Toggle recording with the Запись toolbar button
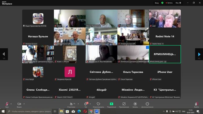203x114 pixels. click(135, 105)
